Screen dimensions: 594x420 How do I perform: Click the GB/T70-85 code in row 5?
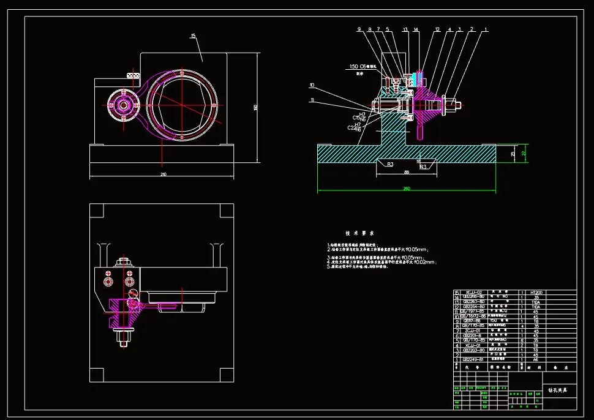(475, 340)
